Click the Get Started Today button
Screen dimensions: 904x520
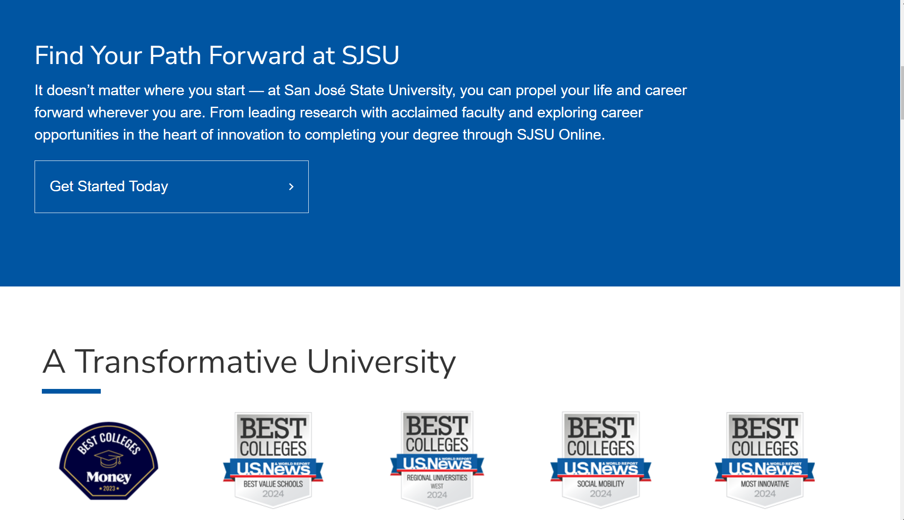coord(171,187)
